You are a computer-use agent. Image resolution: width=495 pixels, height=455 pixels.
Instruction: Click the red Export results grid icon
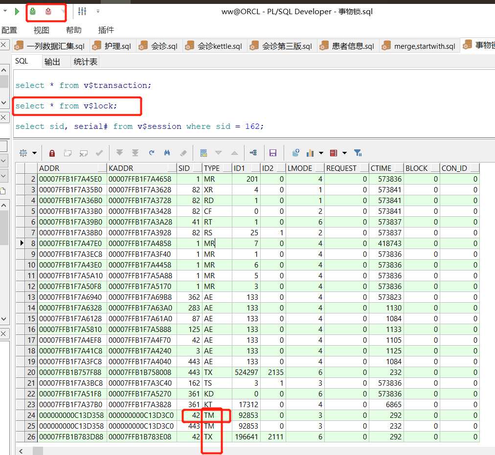click(x=334, y=153)
